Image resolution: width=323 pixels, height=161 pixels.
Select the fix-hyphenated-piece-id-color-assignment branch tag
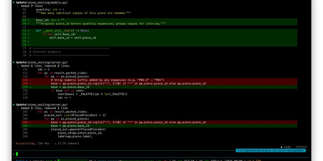click(271, 151)
